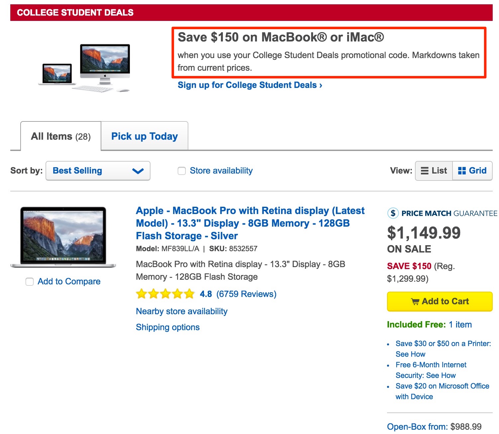The image size is (499, 434).
Task: Open the MacBook Pro Retina product title
Action: coord(250,223)
